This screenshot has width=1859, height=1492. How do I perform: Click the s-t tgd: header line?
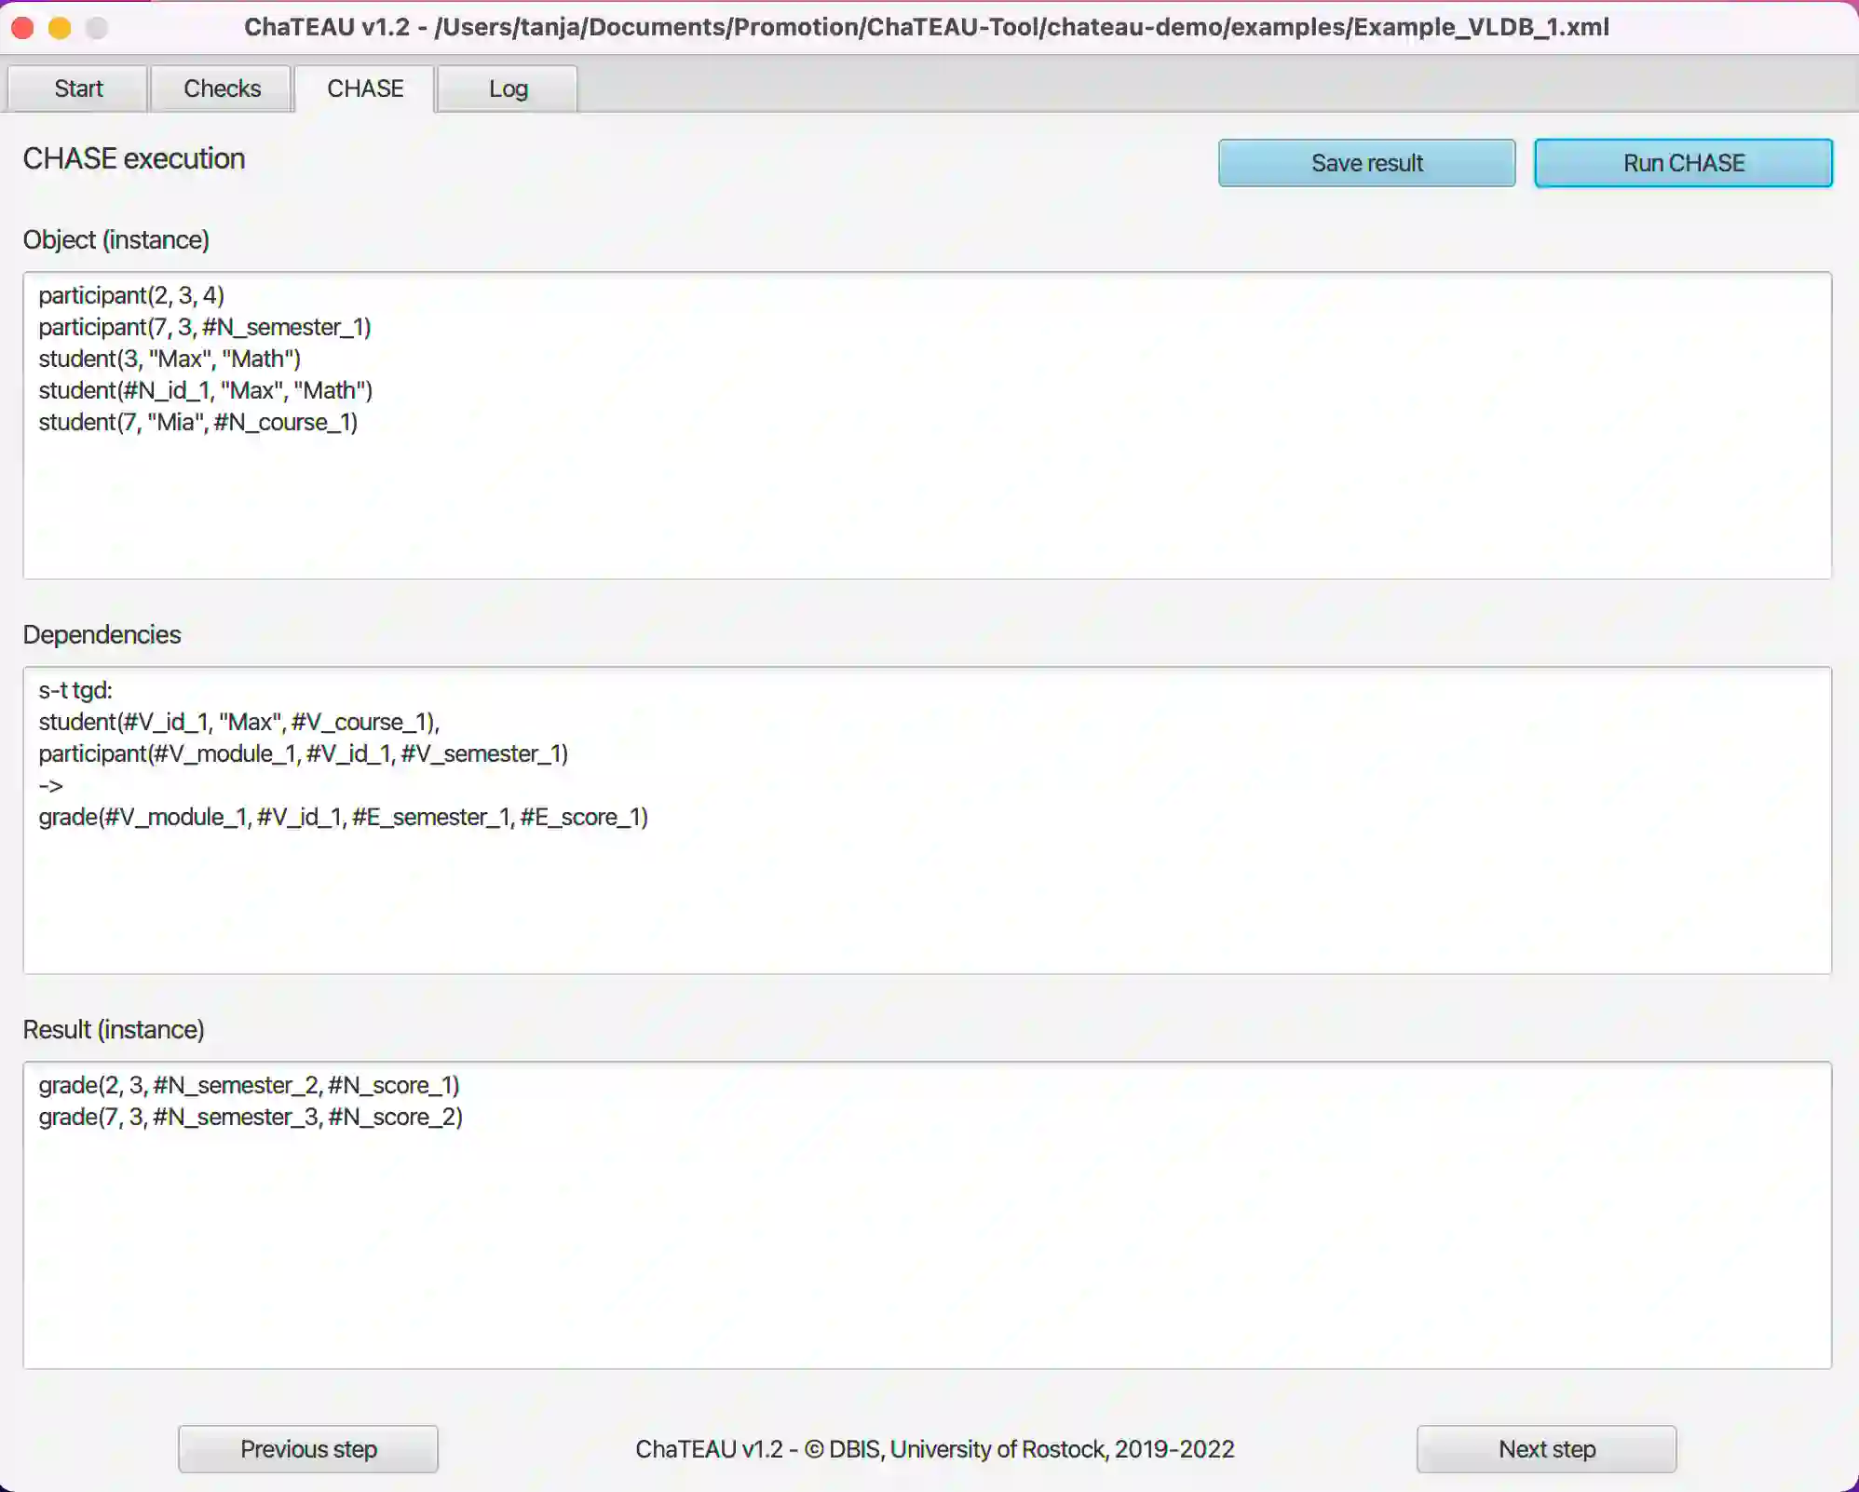[75, 690]
